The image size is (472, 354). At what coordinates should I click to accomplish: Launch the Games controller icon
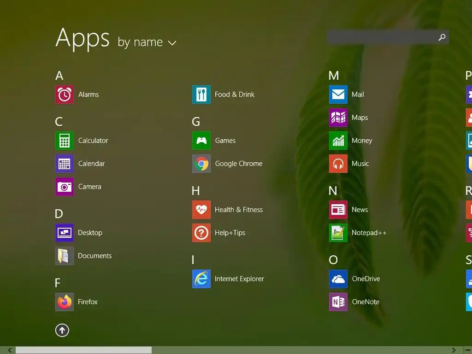coord(201,141)
